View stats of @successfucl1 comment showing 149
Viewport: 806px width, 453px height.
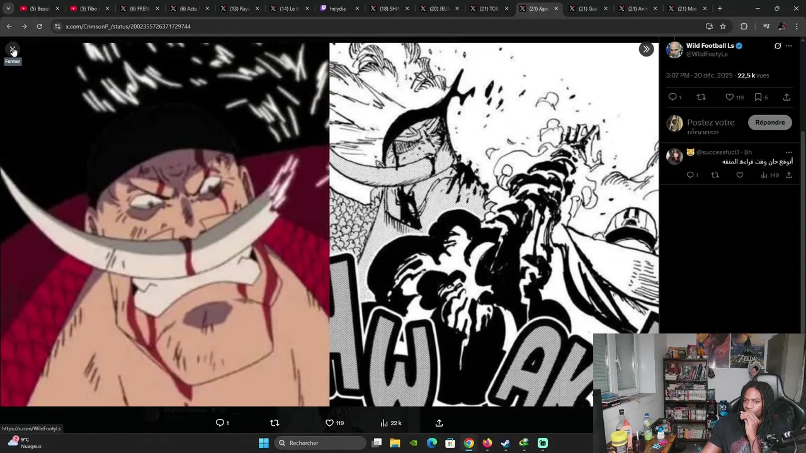(770, 175)
